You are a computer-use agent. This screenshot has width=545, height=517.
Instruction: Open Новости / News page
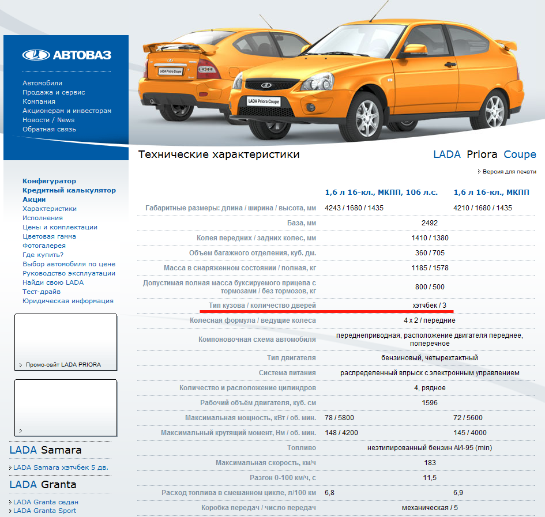click(x=48, y=120)
